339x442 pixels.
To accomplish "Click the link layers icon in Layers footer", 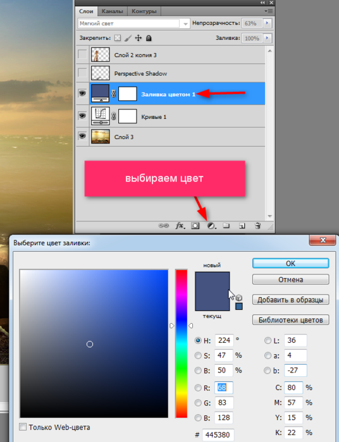I will pyautogui.click(x=163, y=226).
